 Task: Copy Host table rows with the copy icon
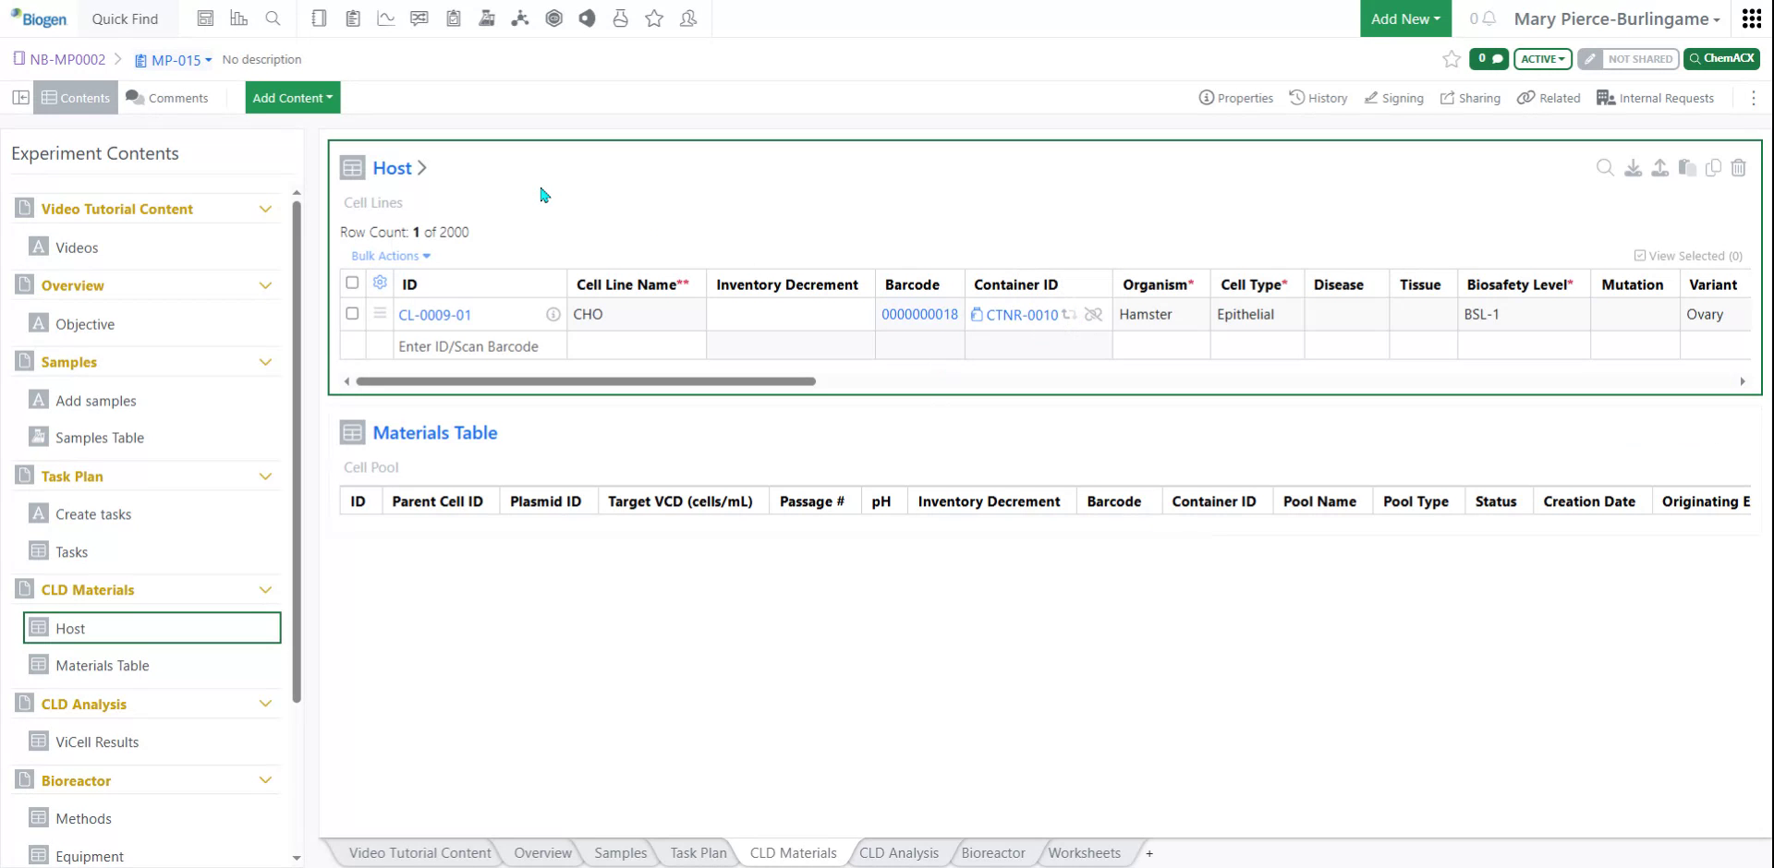pyautogui.click(x=1714, y=168)
